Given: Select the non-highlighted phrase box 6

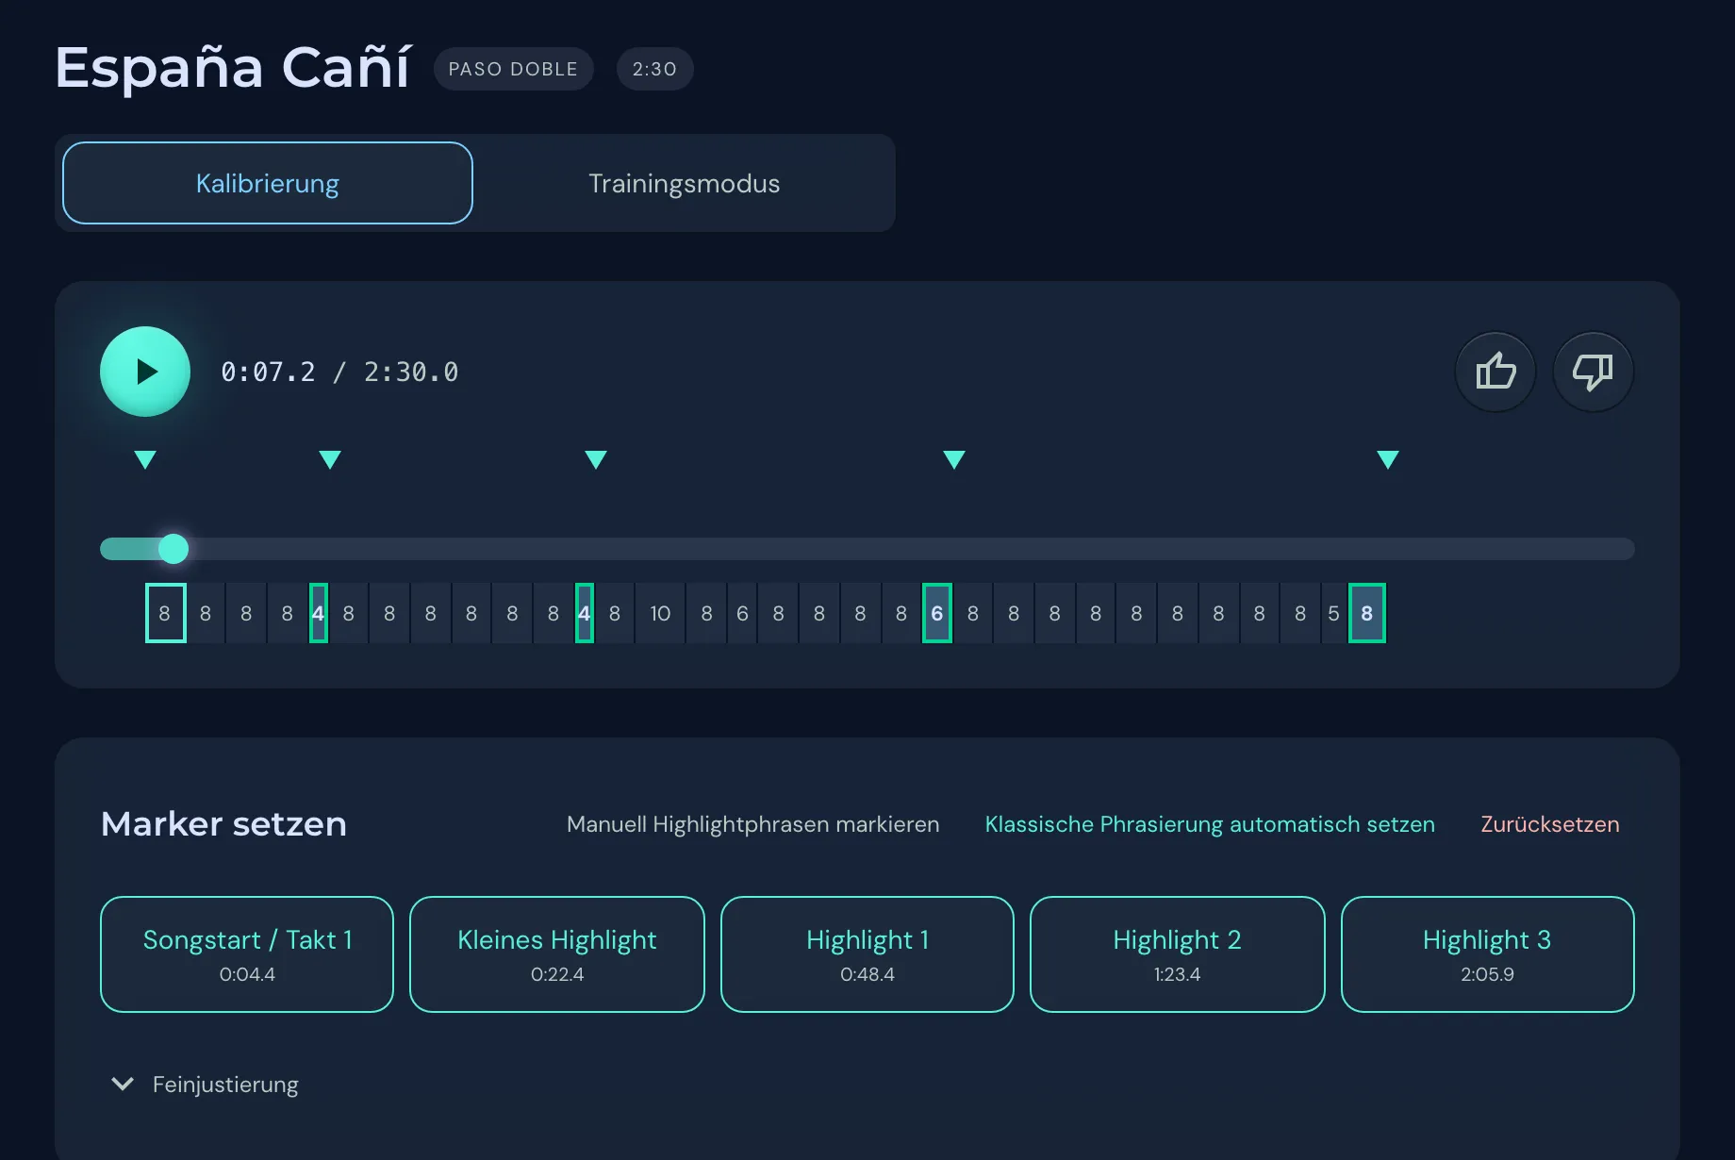Looking at the screenshot, I should [x=742, y=613].
